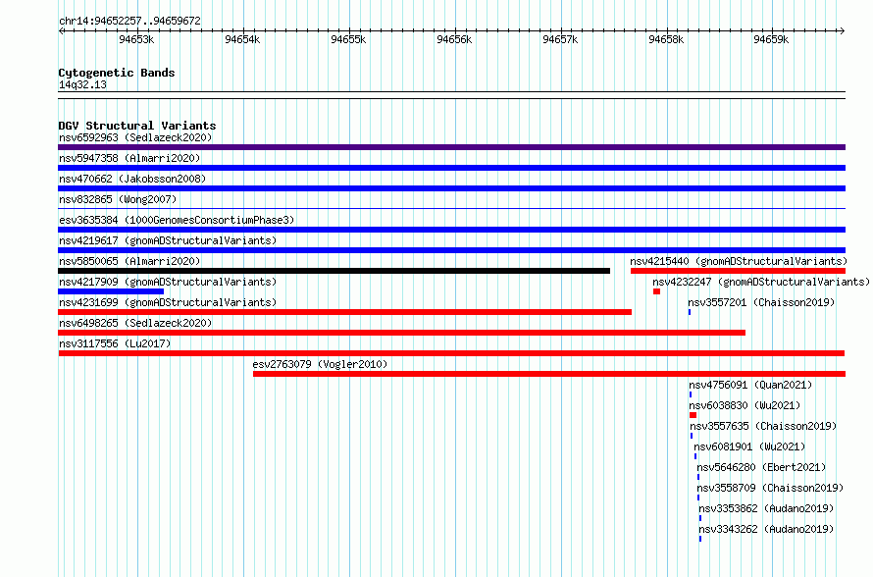Click the 94659k ruler tick label
Screen dimensions: 873x577
coord(771,39)
